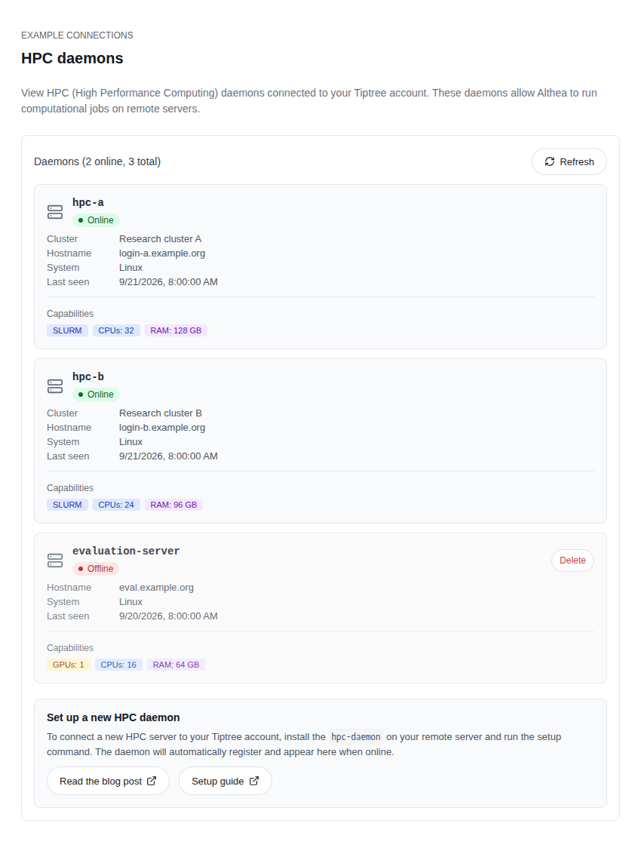The height and width of the screenshot is (860, 641).
Task: Click the HPC daemons page heading
Action: coord(72,58)
